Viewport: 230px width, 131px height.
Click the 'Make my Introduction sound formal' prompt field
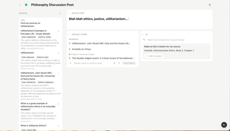tap(166, 40)
